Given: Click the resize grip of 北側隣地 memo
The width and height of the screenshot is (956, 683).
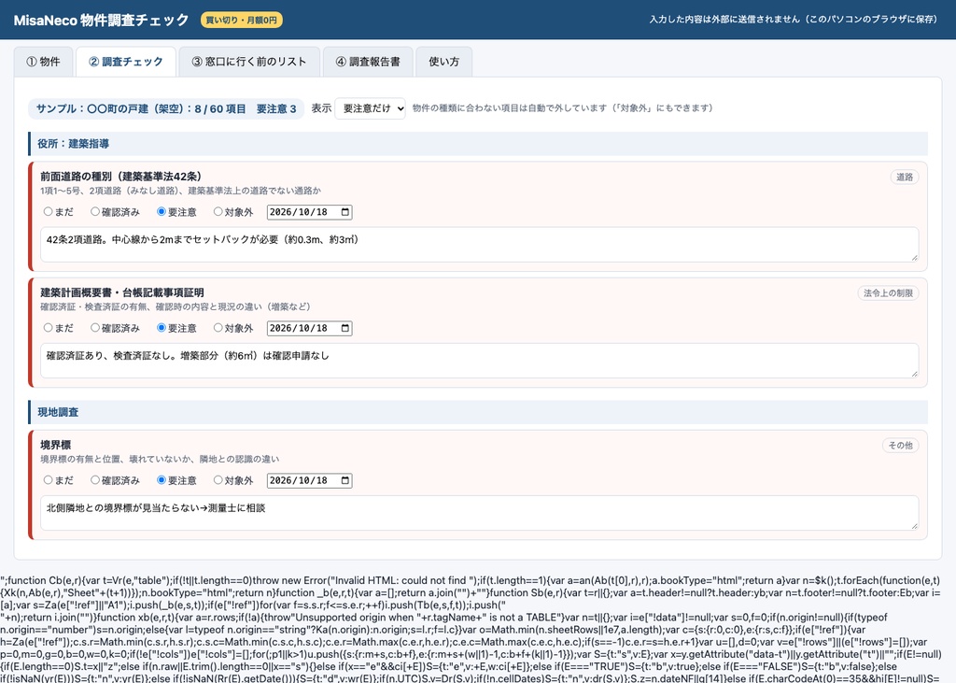Looking at the screenshot, I should pos(914,526).
